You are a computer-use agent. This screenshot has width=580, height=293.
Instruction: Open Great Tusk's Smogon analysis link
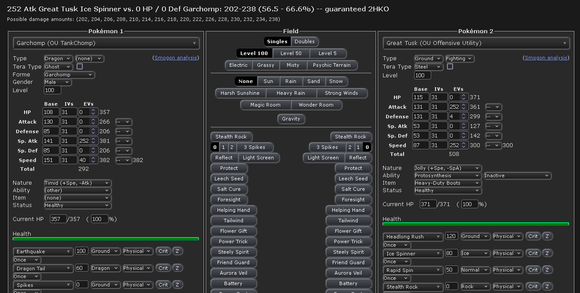click(x=546, y=58)
